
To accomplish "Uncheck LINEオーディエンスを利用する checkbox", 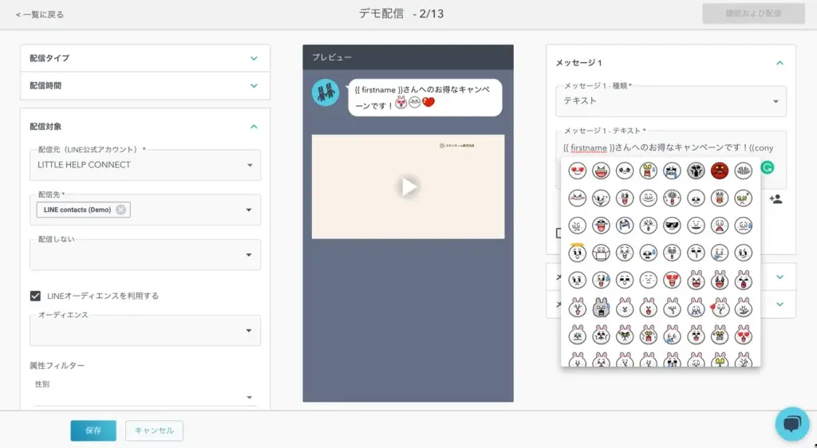I will click(35, 296).
